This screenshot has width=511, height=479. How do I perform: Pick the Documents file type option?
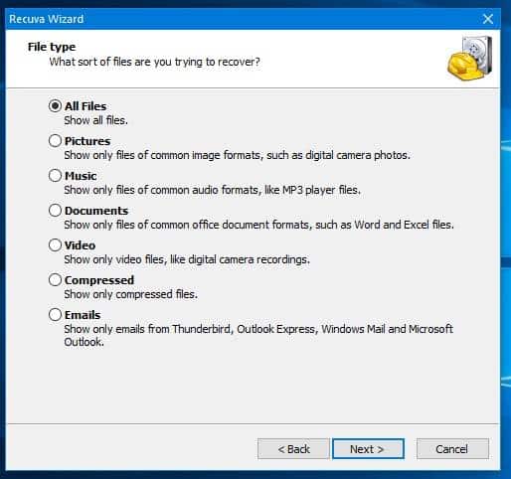point(55,211)
